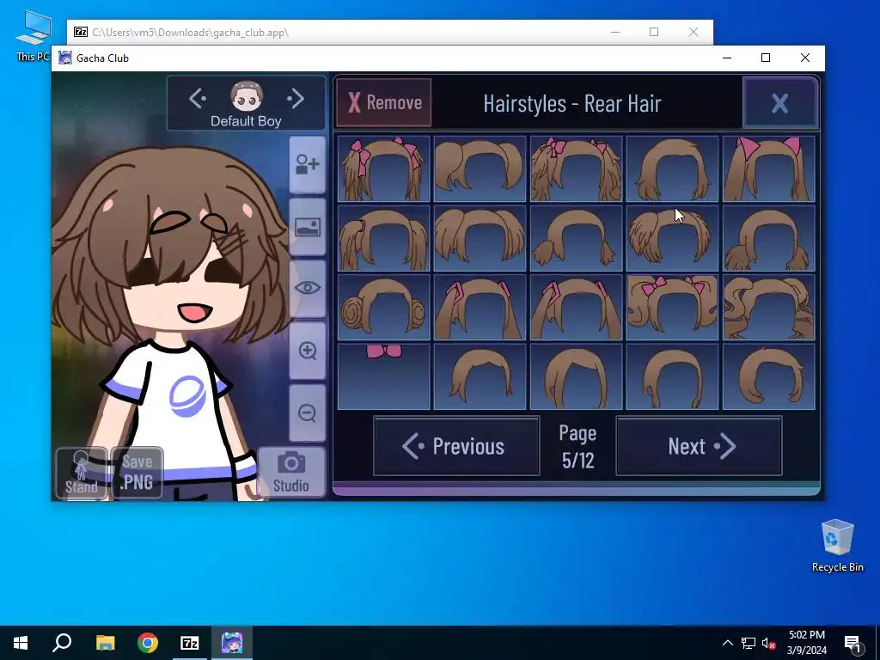Click the 7-Zip window title bar path
880x660 pixels.
190,33
